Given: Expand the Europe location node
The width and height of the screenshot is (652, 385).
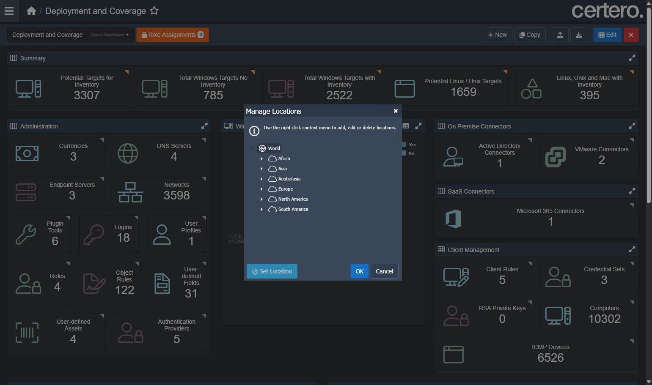Looking at the screenshot, I should pyautogui.click(x=261, y=189).
